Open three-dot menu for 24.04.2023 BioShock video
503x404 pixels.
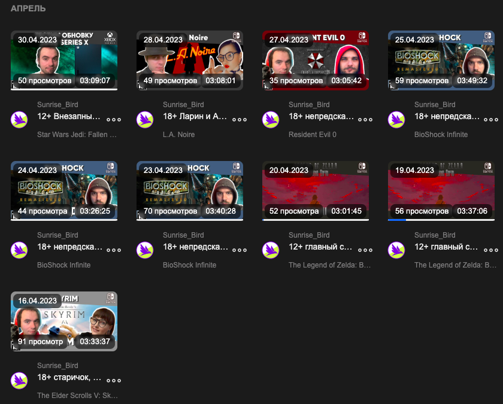click(x=114, y=250)
